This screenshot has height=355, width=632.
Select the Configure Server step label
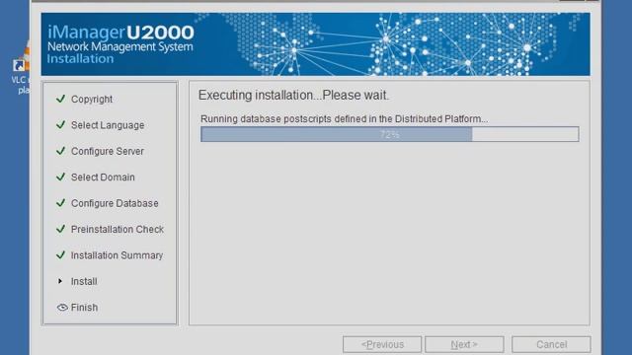108,151
